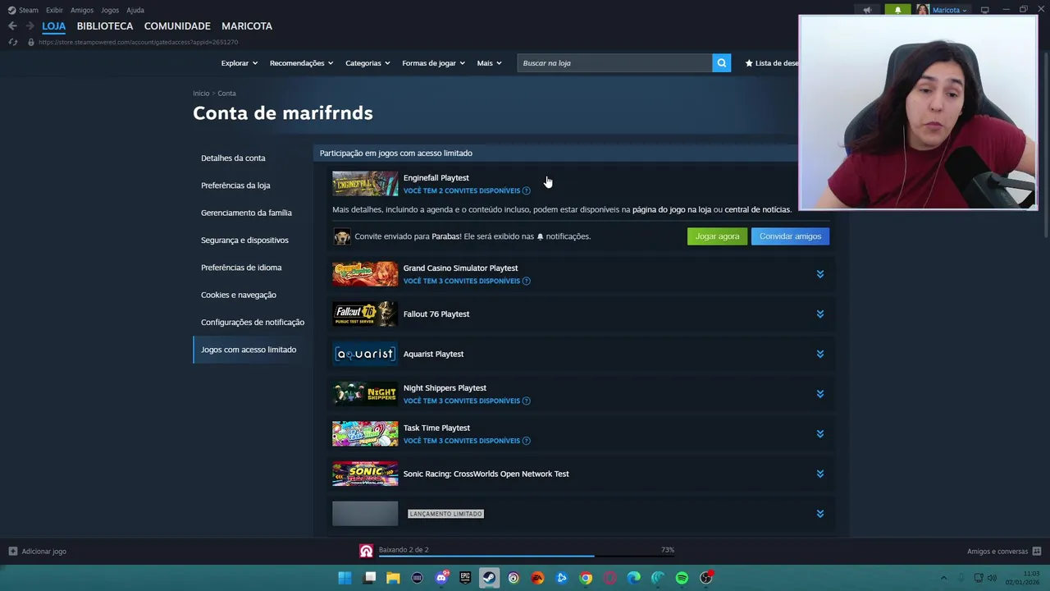1050x591 pixels.
Task: Click the Maricota profile avatar
Action: pos(923,10)
